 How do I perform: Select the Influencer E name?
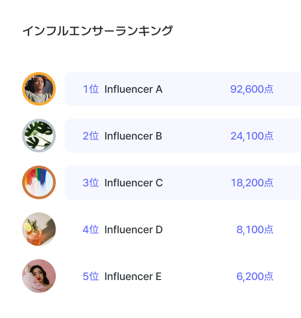133,276
